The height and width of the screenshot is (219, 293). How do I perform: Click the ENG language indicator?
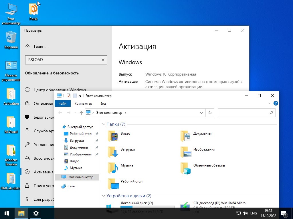254,213
